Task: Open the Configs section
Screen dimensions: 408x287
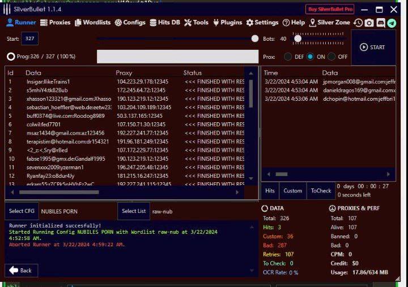Action: [130, 23]
